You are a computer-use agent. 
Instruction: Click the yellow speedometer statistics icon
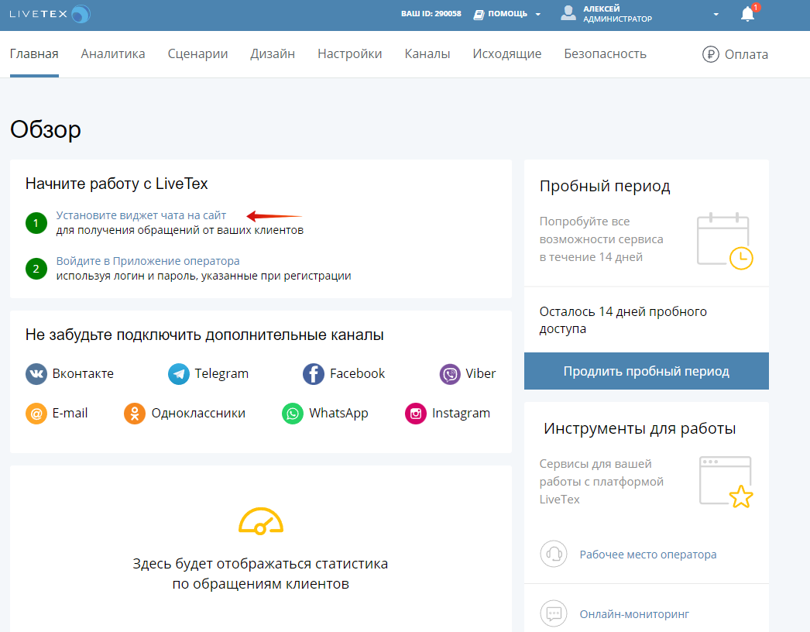coord(260,521)
